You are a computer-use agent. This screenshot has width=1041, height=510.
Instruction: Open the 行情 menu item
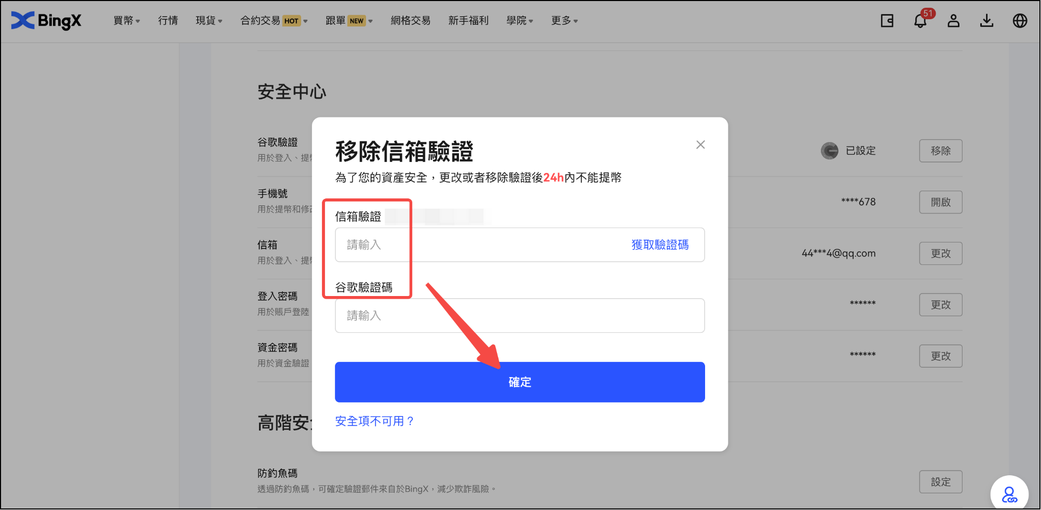[168, 21]
